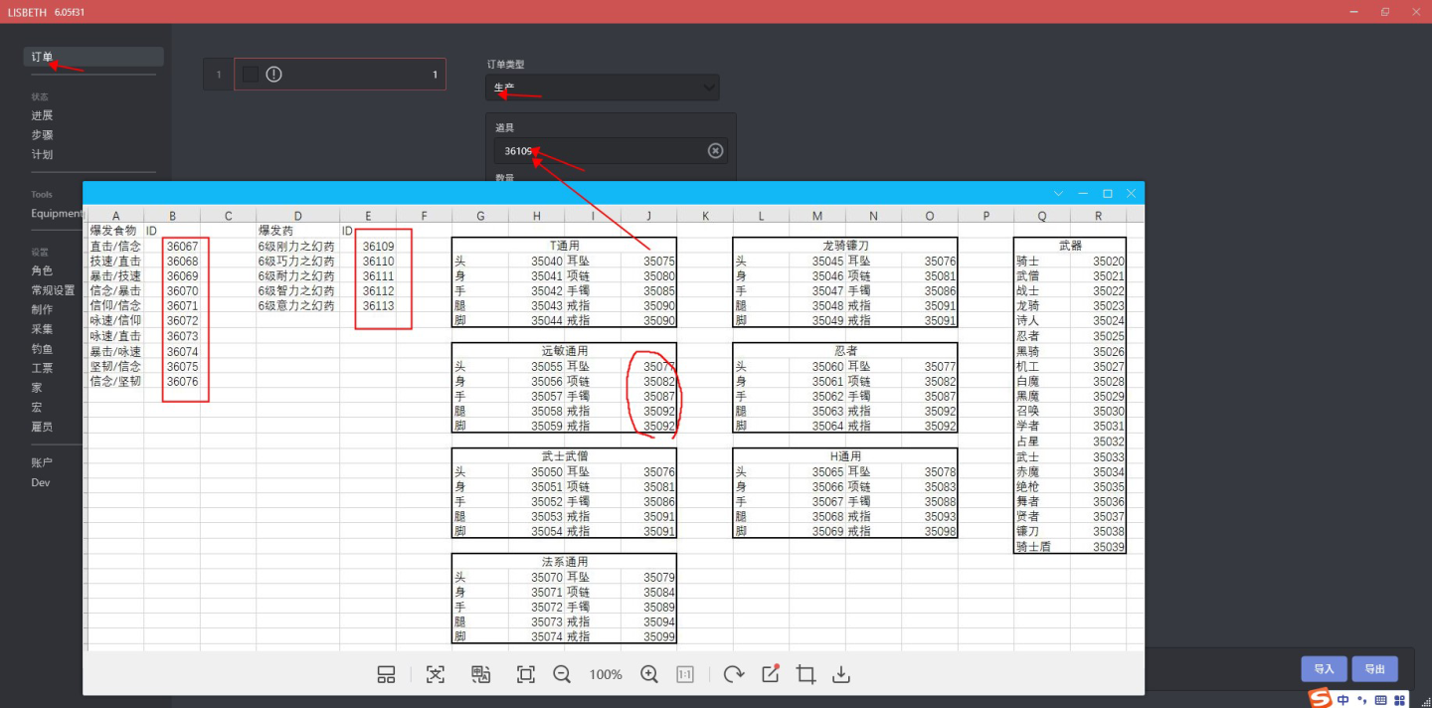Open the image edit markup tool
The width and height of the screenshot is (1432, 708).
(771, 674)
